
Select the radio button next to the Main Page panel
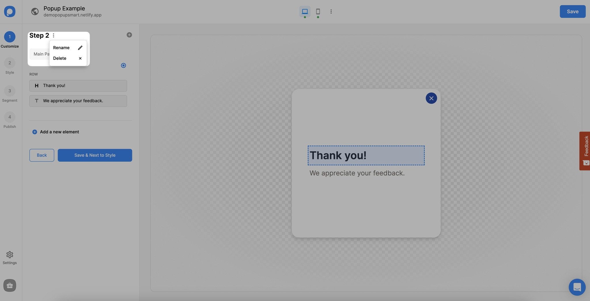(123, 65)
